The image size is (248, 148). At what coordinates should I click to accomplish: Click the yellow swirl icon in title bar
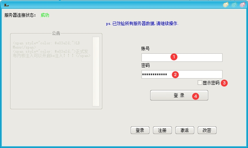226,5
